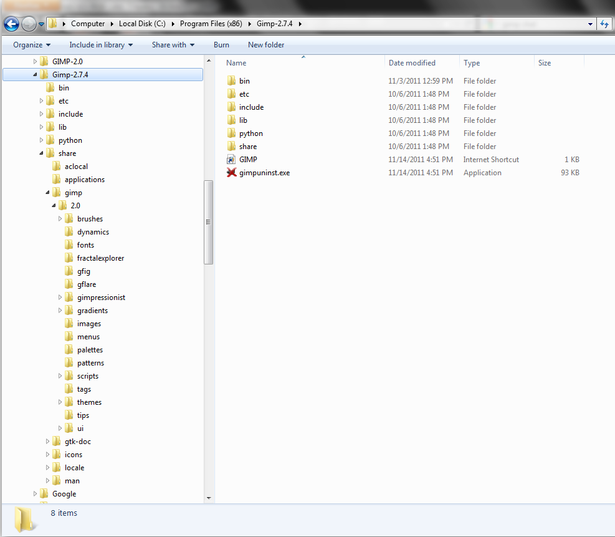
Task: Collapse the 2.0 folder in tree
Action: tap(54, 206)
